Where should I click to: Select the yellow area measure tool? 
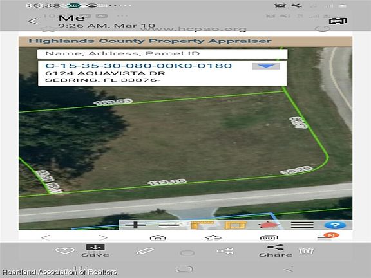235,225
